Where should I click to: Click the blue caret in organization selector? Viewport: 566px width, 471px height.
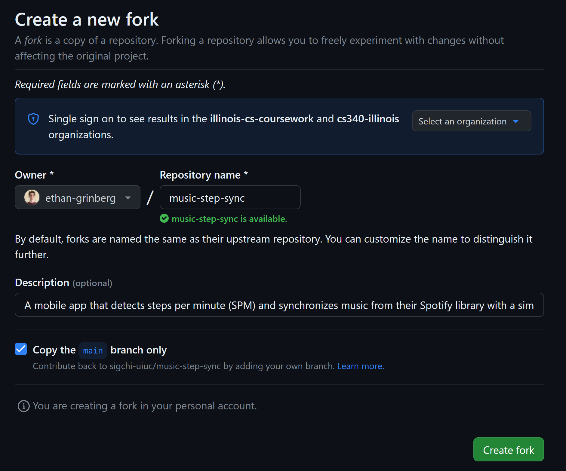516,121
